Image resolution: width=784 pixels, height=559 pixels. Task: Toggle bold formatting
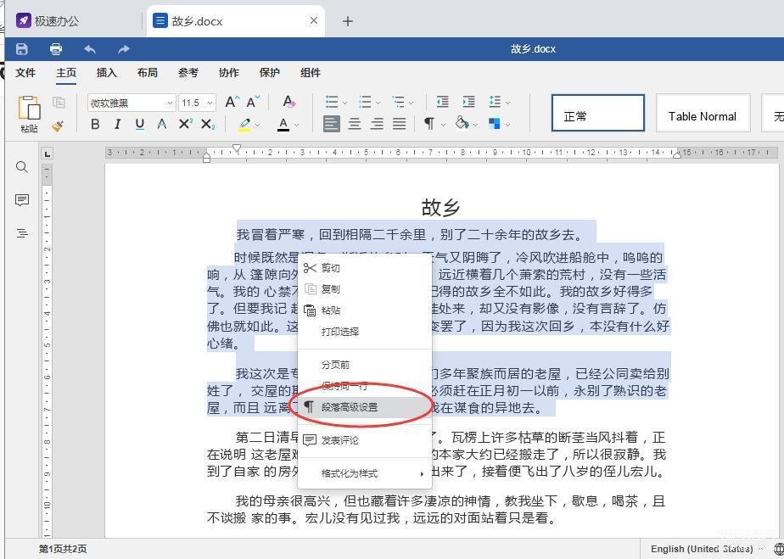[95, 124]
